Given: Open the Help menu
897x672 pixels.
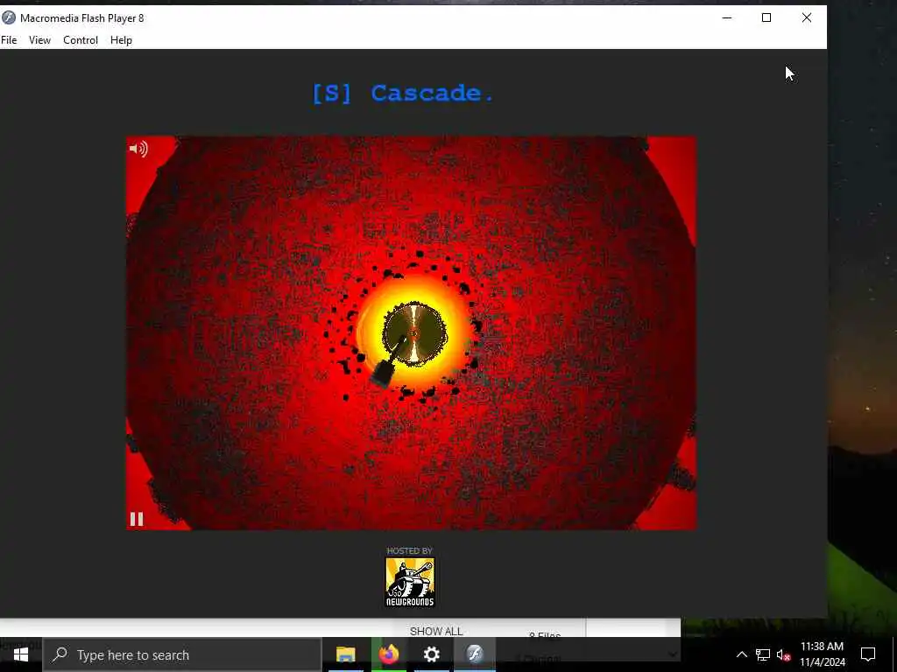Looking at the screenshot, I should point(121,40).
